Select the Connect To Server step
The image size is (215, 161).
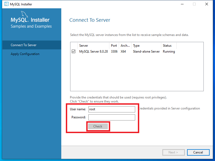(32, 45)
